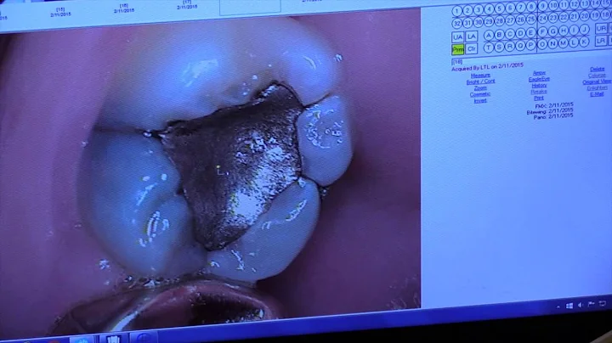
Task: Select tooth number 25 in the chart
Action: (x=531, y=19)
